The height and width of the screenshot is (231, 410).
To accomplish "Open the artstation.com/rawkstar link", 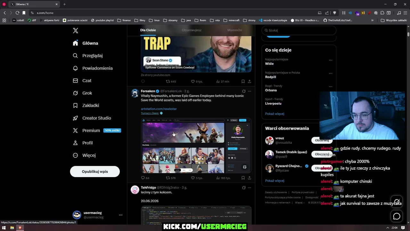I will pyautogui.click(x=159, y=109).
